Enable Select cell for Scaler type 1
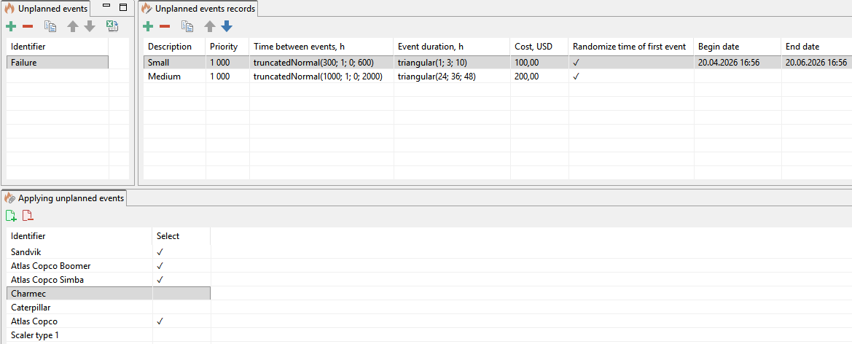Image resolution: width=852 pixels, height=344 pixels. pos(181,335)
